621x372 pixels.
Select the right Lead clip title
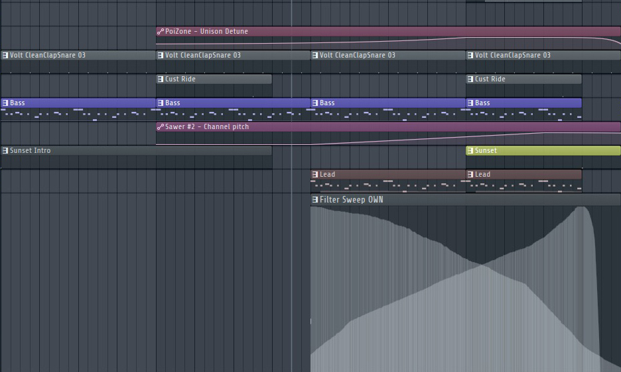click(x=482, y=174)
